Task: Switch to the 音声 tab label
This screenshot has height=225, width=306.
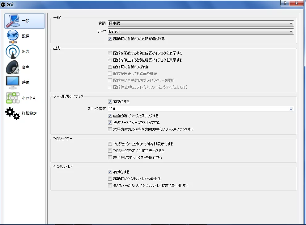Action: coord(26,67)
